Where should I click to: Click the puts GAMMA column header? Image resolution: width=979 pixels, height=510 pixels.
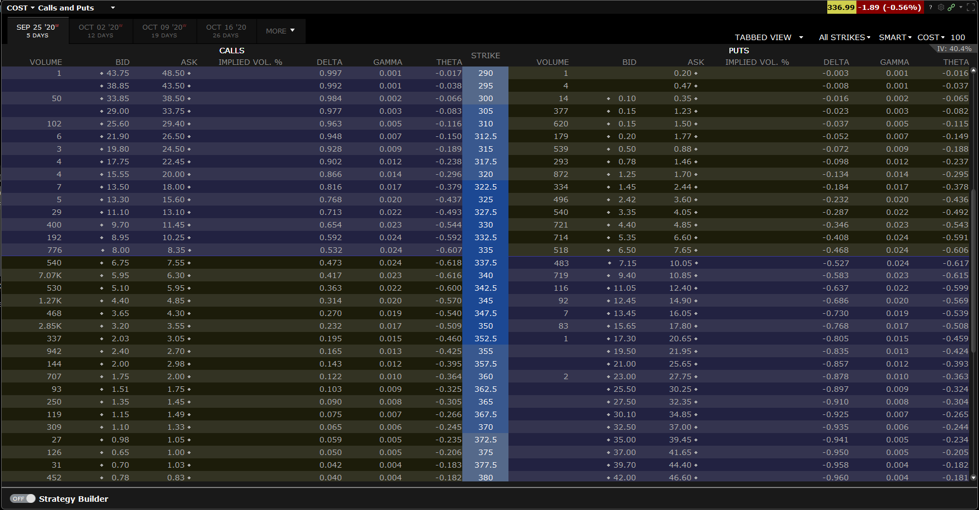[x=894, y=62]
